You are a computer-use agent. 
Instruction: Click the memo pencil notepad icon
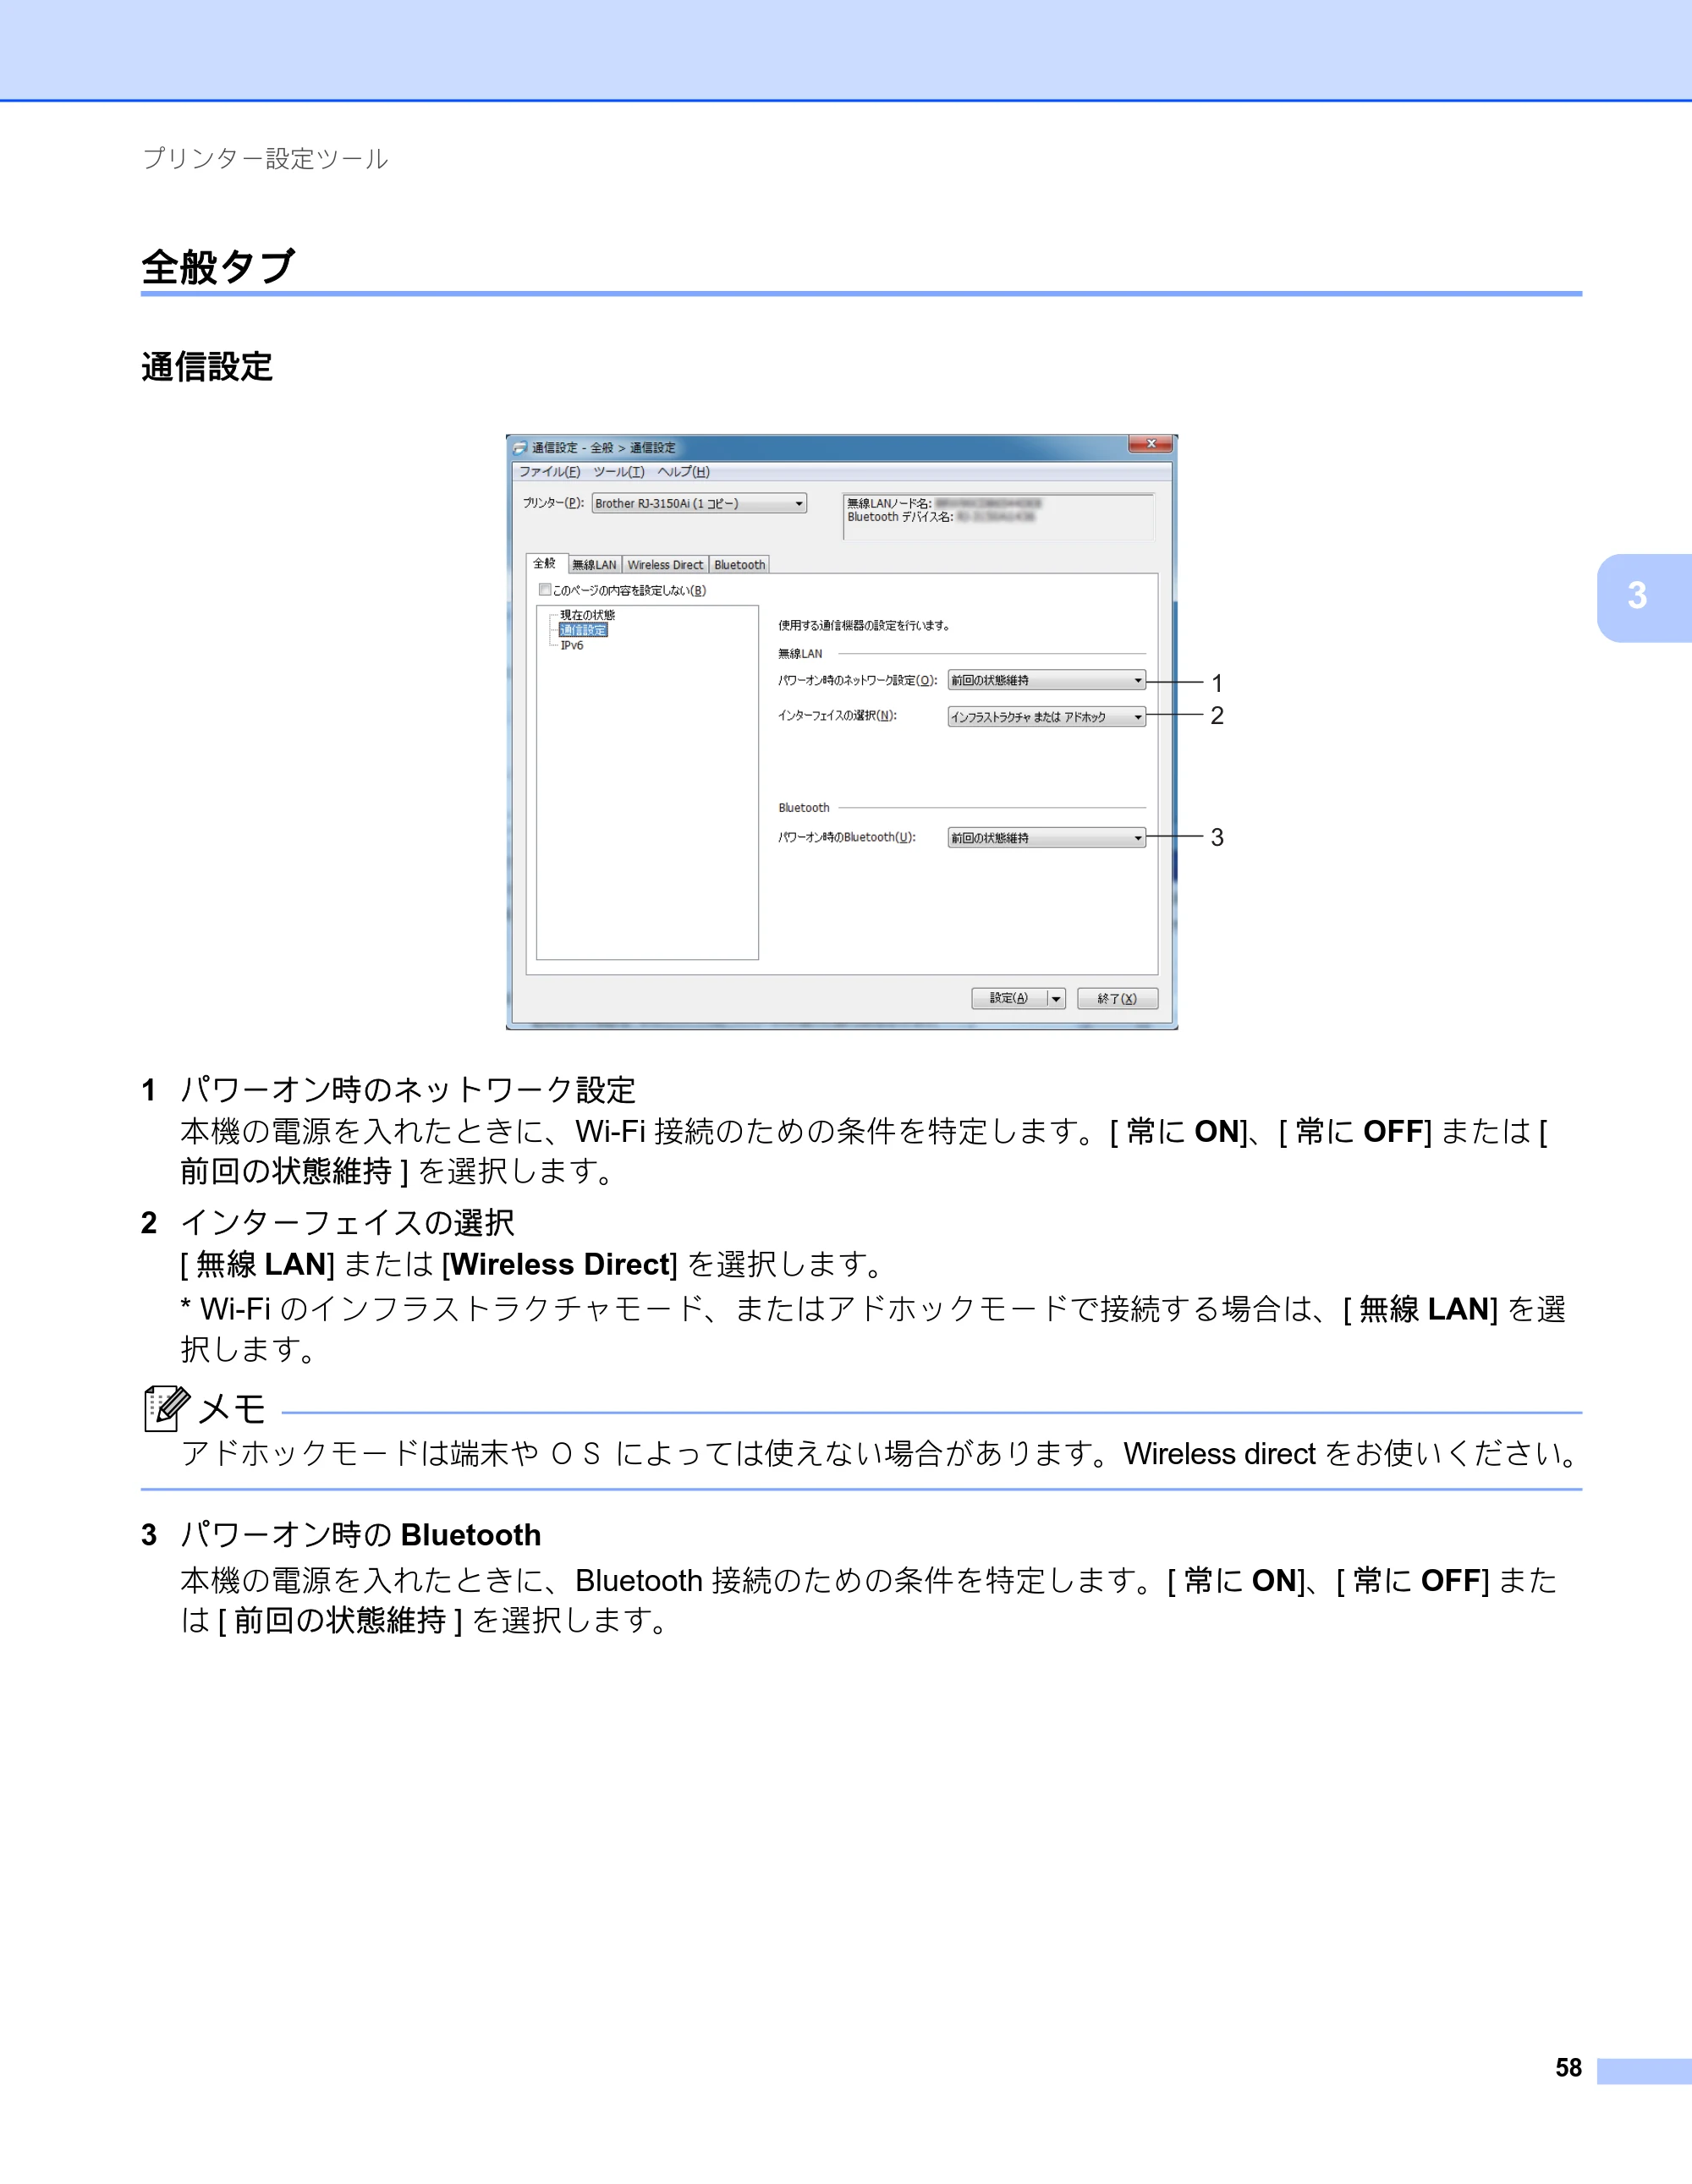coord(166,1408)
